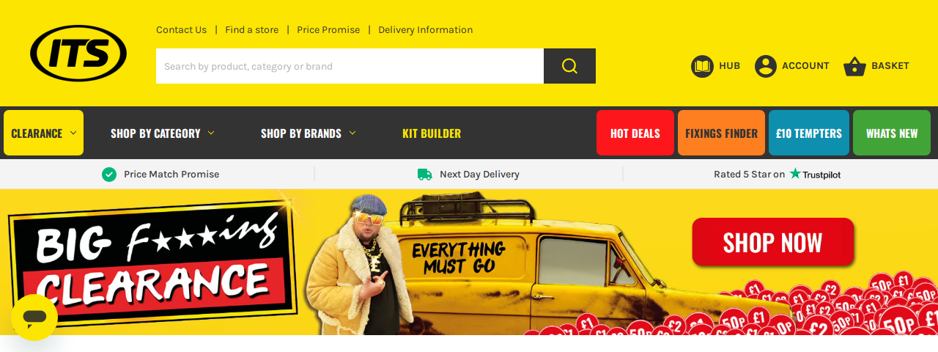Image resolution: width=938 pixels, height=352 pixels.
Task: Click the ITS logo
Action: click(78, 53)
